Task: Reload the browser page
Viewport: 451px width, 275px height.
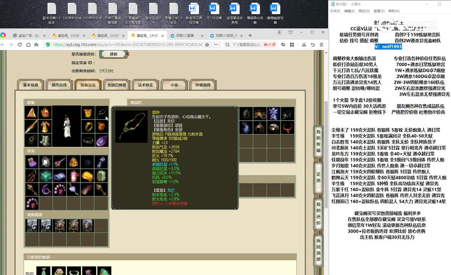Action: [19, 45]
